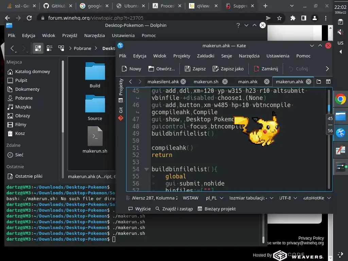Open the Ustawienia menu in Kate
This screenshot has width=348, height=261.
click(278, 56)
